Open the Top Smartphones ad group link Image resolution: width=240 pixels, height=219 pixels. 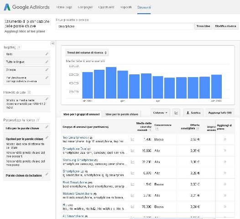tap(75, 137)
